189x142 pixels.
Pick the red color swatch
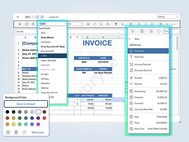tap(44, 118)
